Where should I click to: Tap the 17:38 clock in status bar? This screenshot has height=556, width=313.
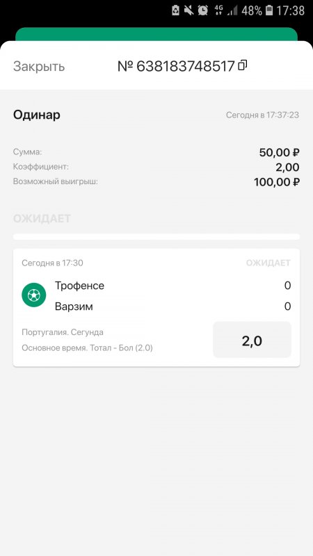point(290,10)
